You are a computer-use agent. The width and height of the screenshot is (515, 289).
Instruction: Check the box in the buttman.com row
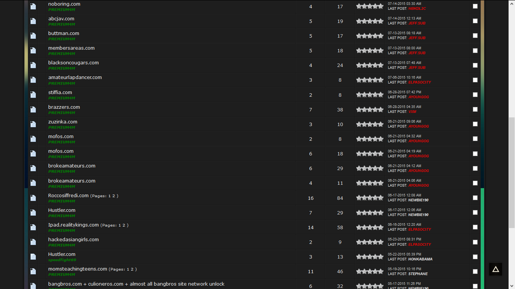pyautogui.click(x=475, y=36)
